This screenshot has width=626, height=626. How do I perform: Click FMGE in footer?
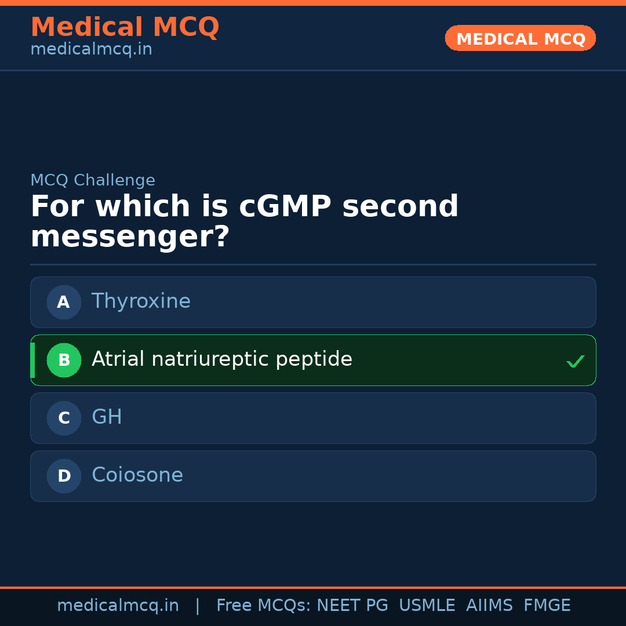point(547,606)
